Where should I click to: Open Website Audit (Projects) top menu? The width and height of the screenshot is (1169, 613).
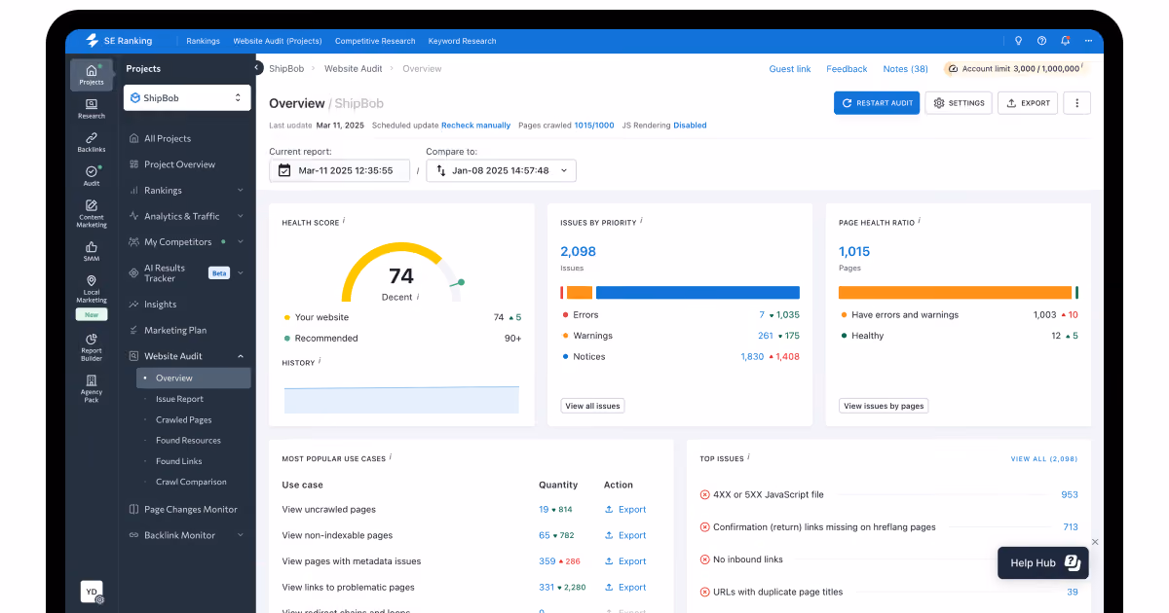278,41
